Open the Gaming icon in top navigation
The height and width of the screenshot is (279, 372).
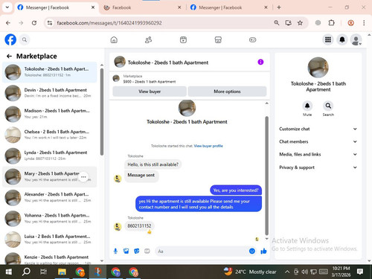tap(252, 39)
